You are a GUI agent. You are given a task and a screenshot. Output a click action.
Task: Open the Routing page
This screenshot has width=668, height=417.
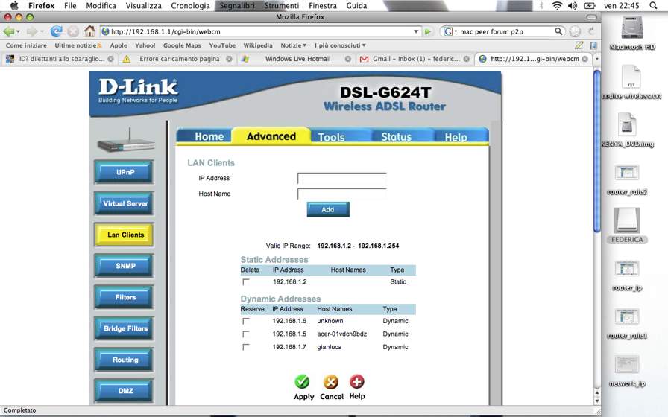tap(125, 360)
